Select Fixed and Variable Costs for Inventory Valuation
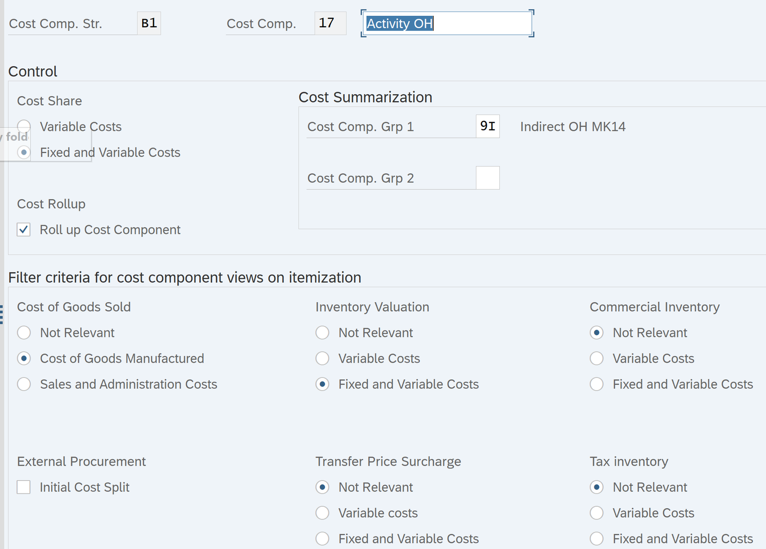Image resolution: width=766 pixels, height=549 pixels. [x=322, y=384]
